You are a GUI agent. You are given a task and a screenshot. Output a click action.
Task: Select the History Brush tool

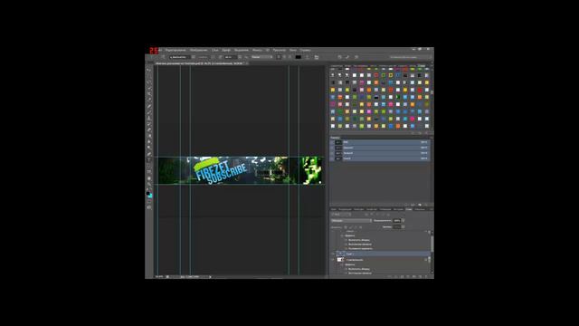(x=149, y=124)
